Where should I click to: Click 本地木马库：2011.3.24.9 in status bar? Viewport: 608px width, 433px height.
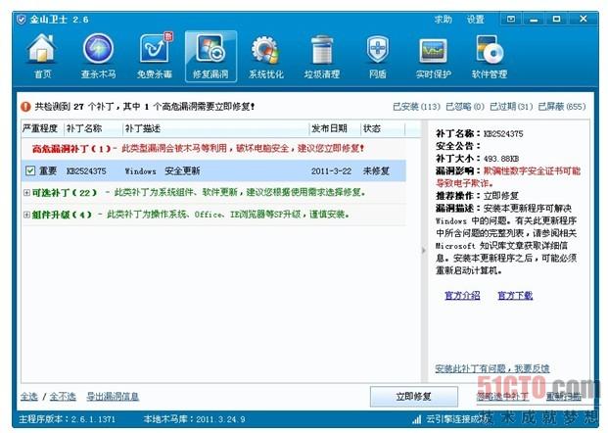click(194, 419)
